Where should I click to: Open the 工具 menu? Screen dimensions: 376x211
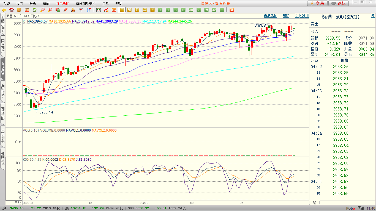(x=106, y=4)
